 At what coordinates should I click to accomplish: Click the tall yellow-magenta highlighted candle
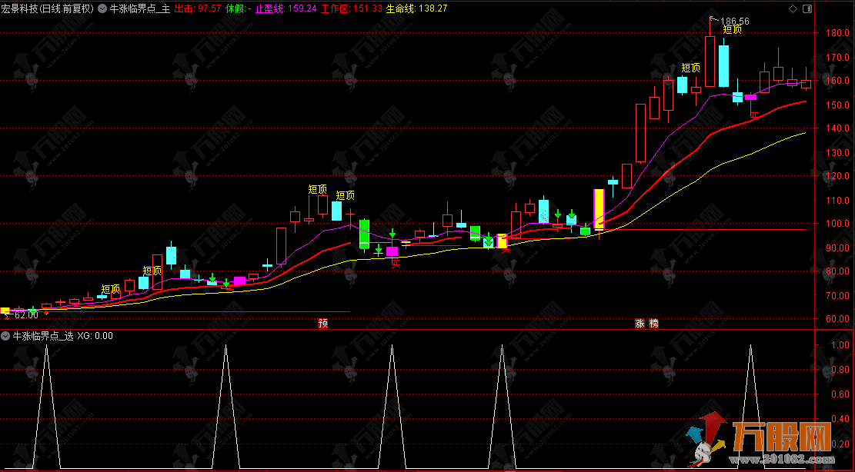click(x=598, y=208)
